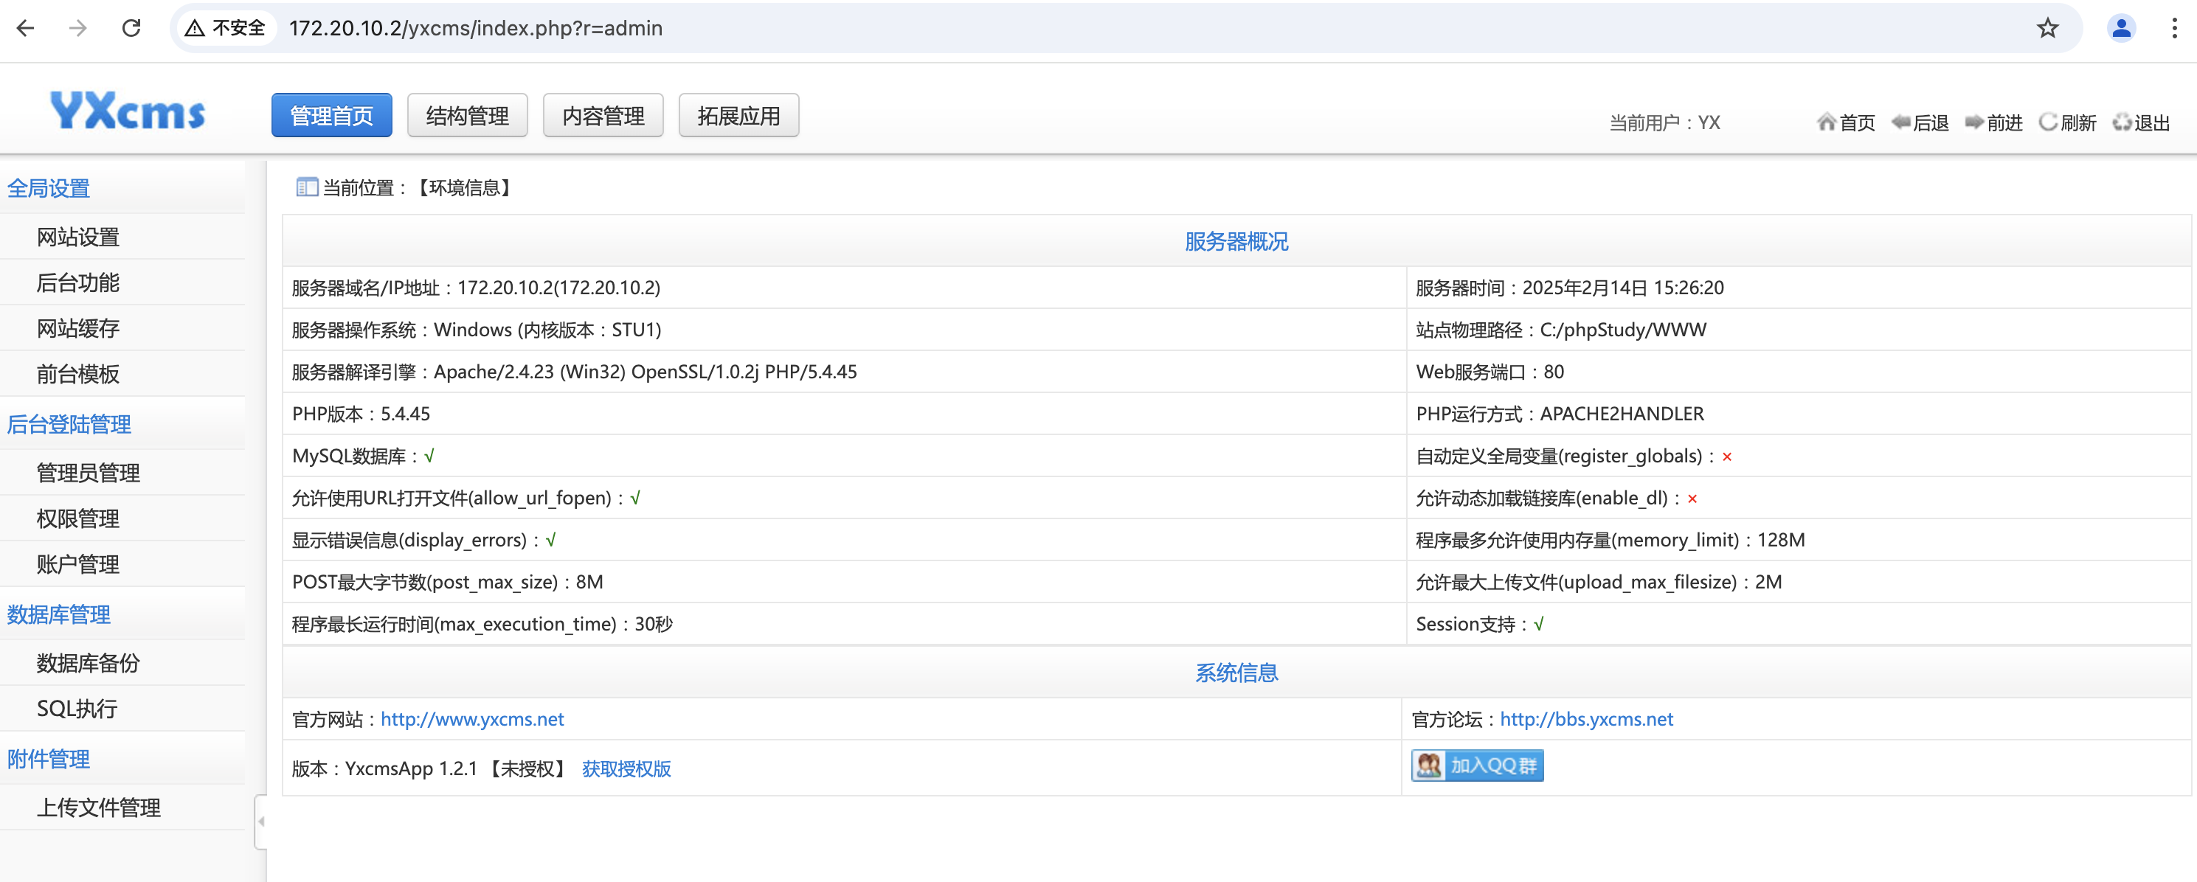This screenshot has height=882, width=2197.
Task: Expand the 数据库管理 sidebar section
Action: [59, 614]
